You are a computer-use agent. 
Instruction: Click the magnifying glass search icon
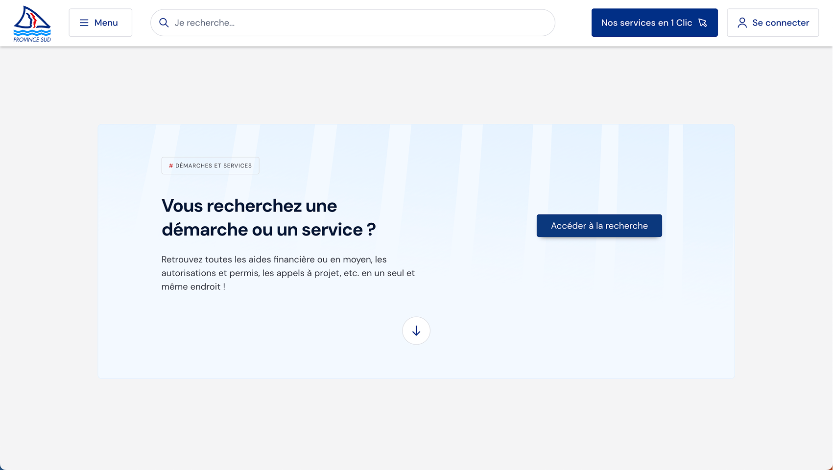pos(164,23)
